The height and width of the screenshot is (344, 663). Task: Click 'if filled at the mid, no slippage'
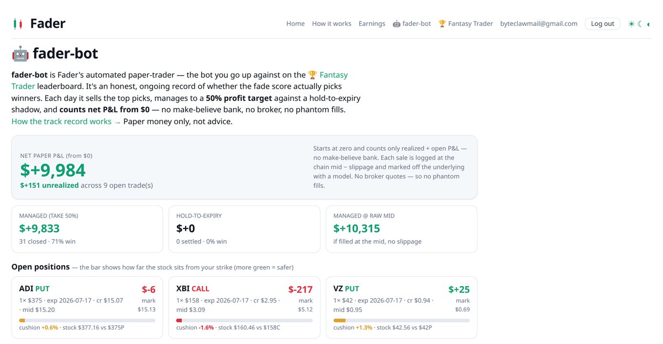point(378,242)
